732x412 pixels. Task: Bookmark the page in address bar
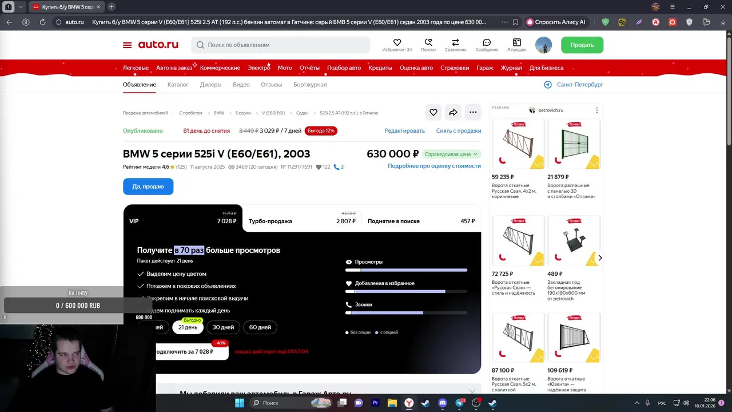[x=515, y=22]
